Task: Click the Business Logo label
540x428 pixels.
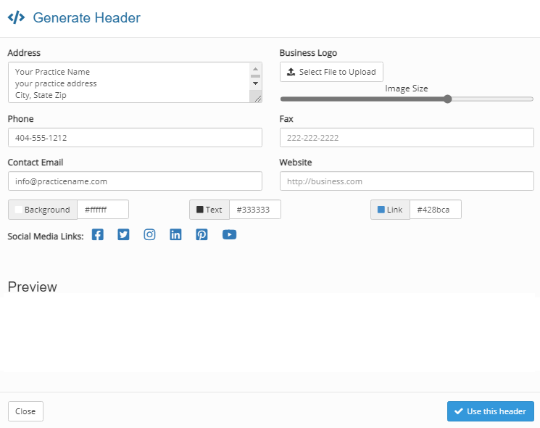Action: 308,53
